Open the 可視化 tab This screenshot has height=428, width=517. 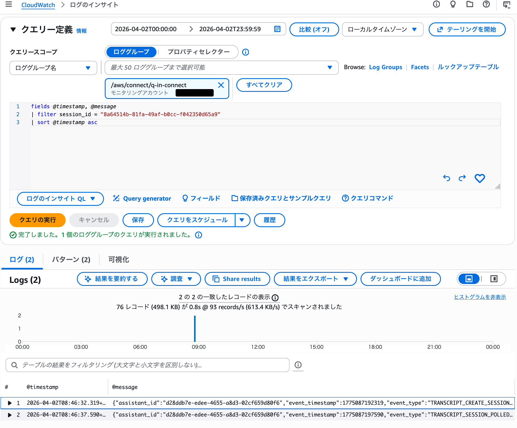coord(119,259)
